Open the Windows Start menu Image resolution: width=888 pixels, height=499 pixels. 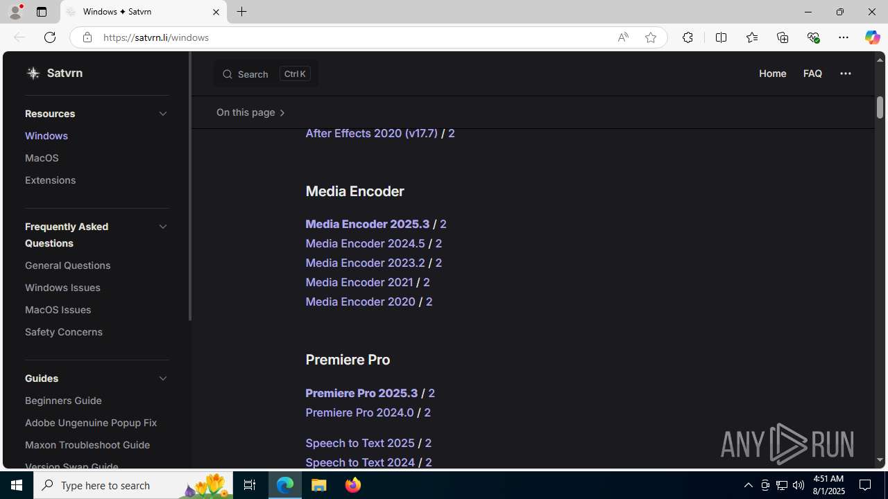[17, 485]
